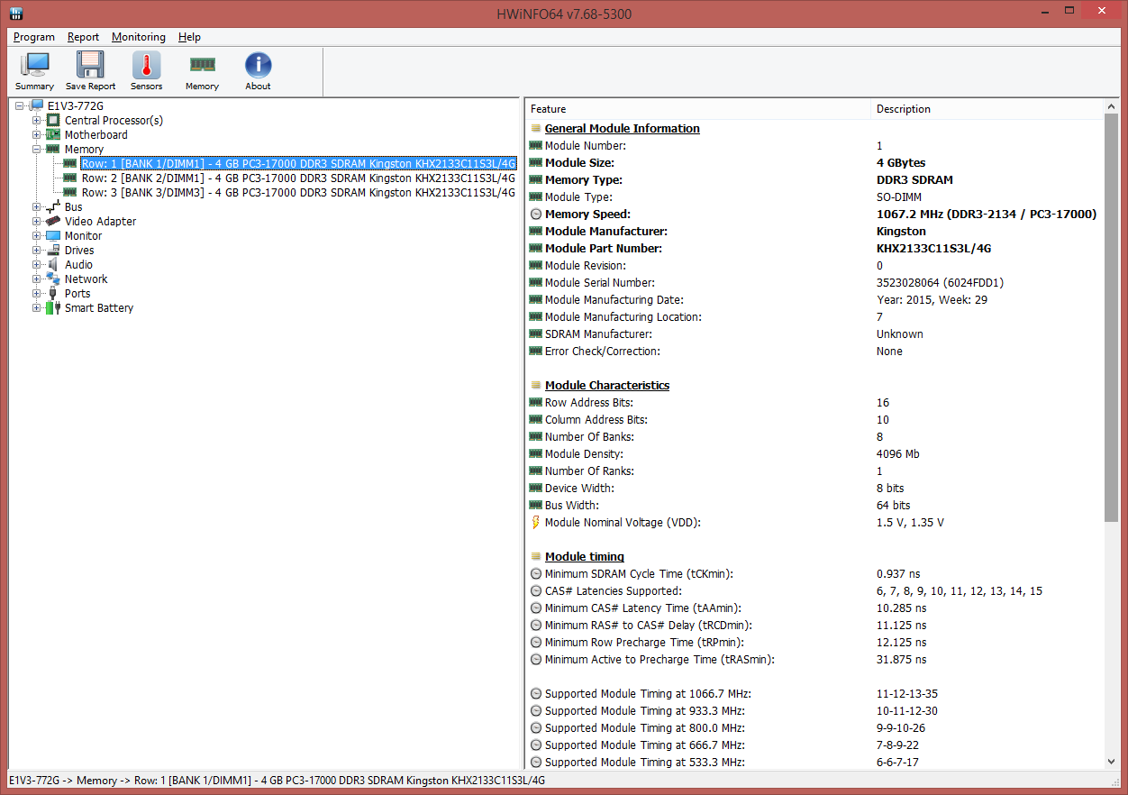Select the Video Adapter tree label
This screenshot has width=1128, height=795.
pyautogui.click(x=101, y=221)
